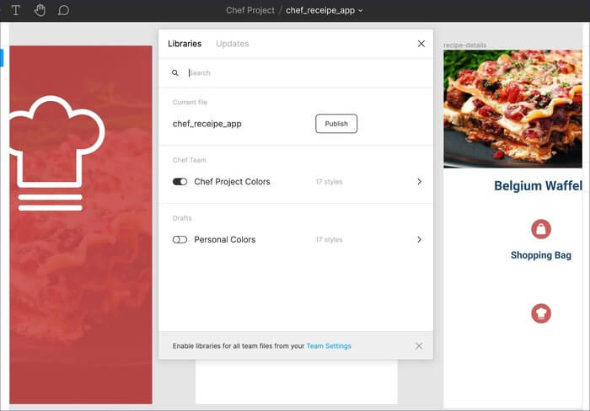Click the white chef hat logo
Viewport: 590px width, 411px height.
click(x=56, y=153)
